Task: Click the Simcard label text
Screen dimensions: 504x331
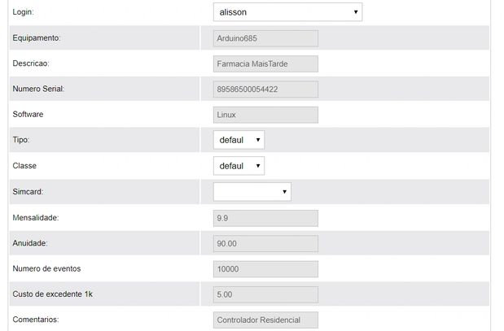Action: click(x=28, y=192)
